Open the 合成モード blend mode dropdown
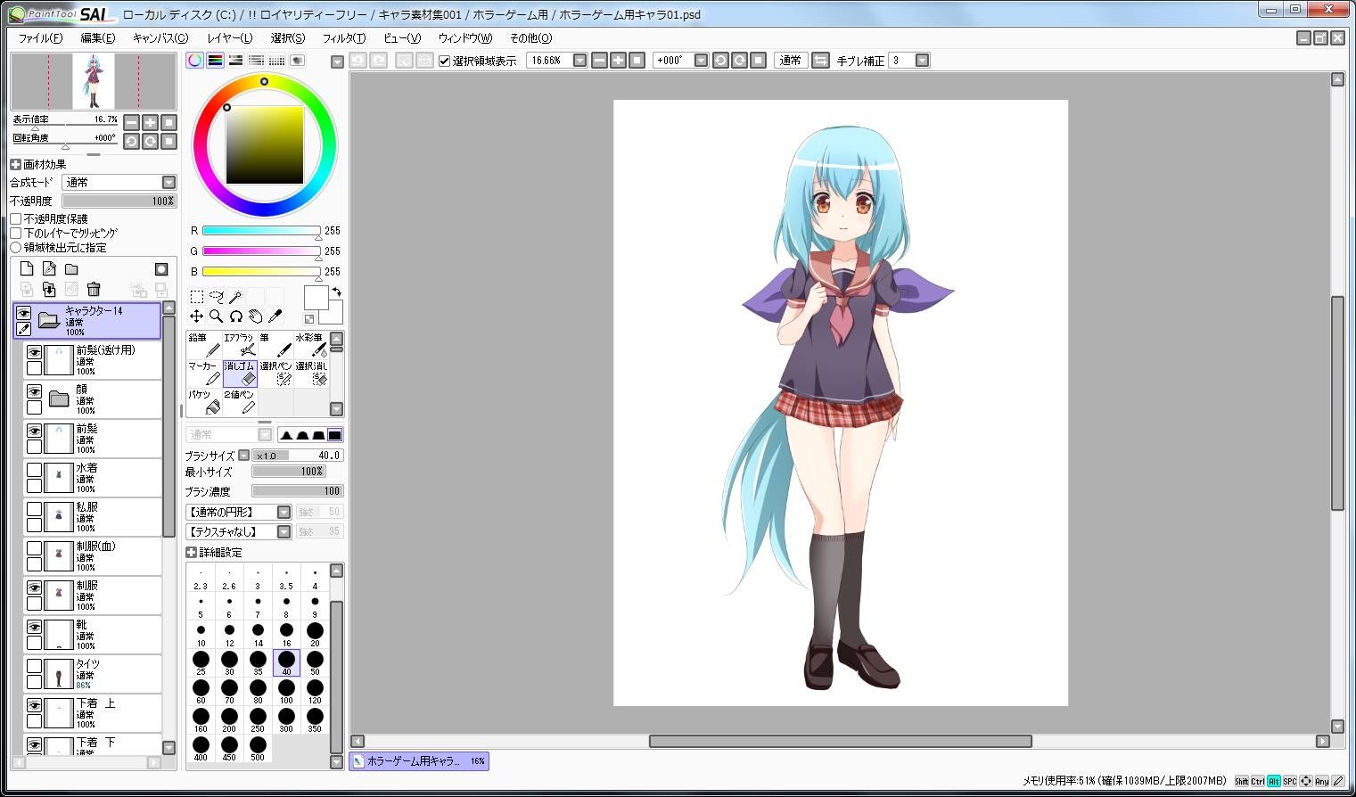 coord(119,182)
